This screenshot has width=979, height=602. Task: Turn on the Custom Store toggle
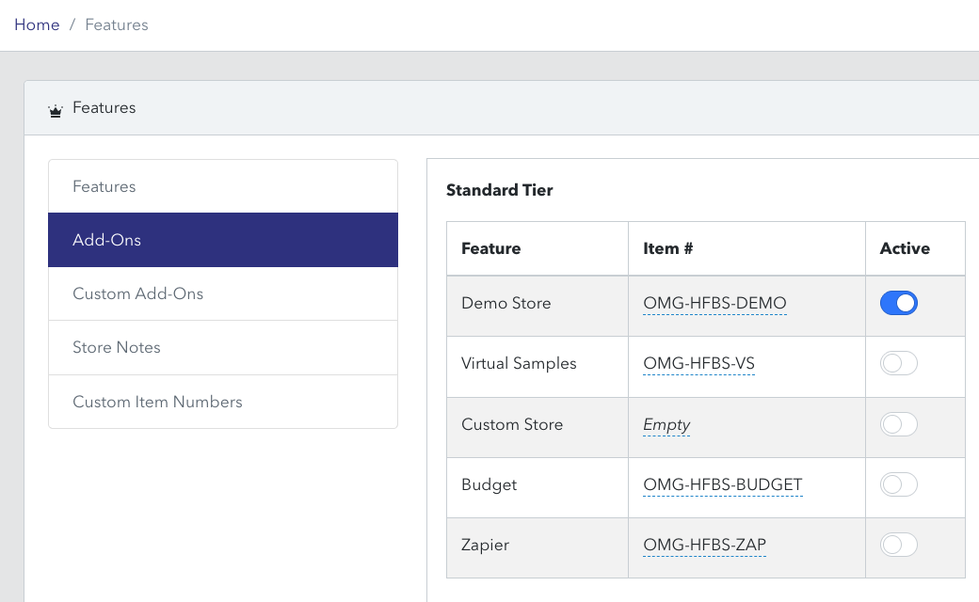pos(898,424)
